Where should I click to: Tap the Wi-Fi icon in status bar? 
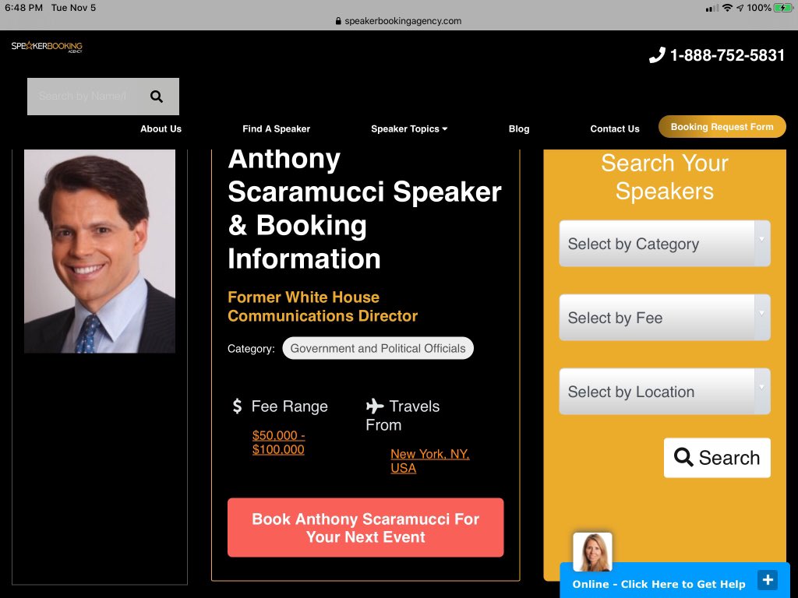727,8
